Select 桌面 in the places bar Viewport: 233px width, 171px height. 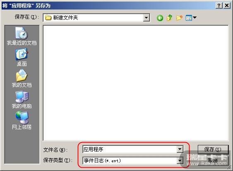point(22,57)
